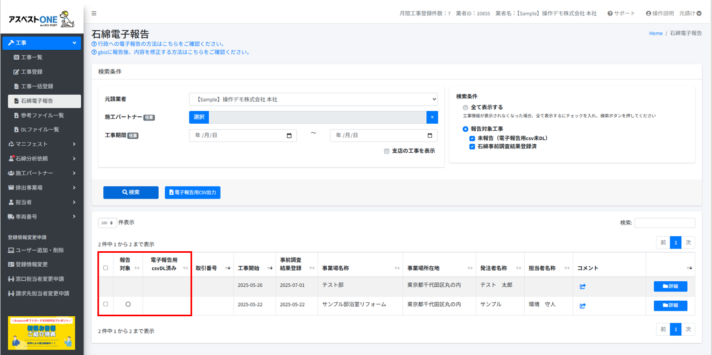This screenshot has height=355, width=712.
Task: Click the hamburger menu icon in header
Action: click(94, 13)
